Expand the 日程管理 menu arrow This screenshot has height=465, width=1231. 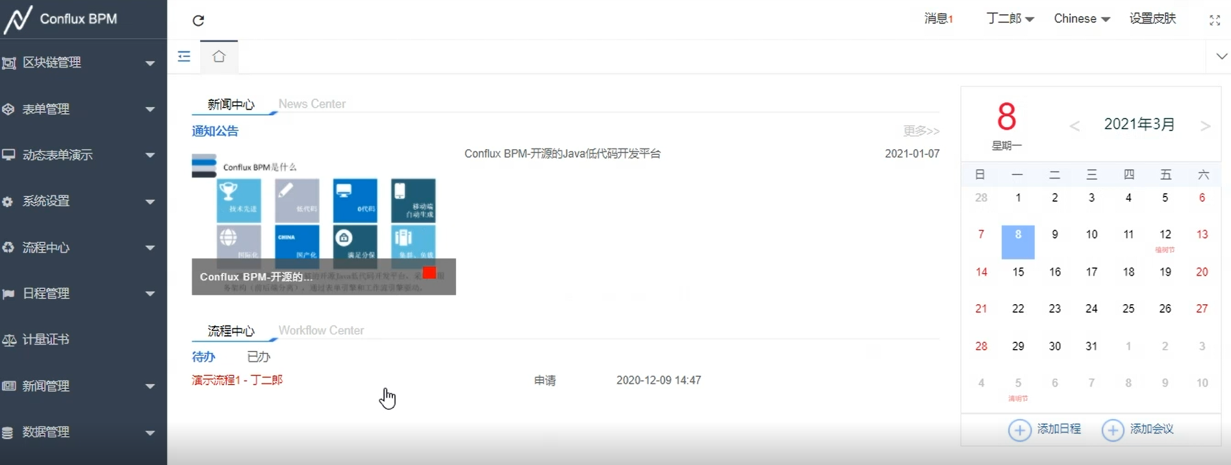(x=150, y=294)
